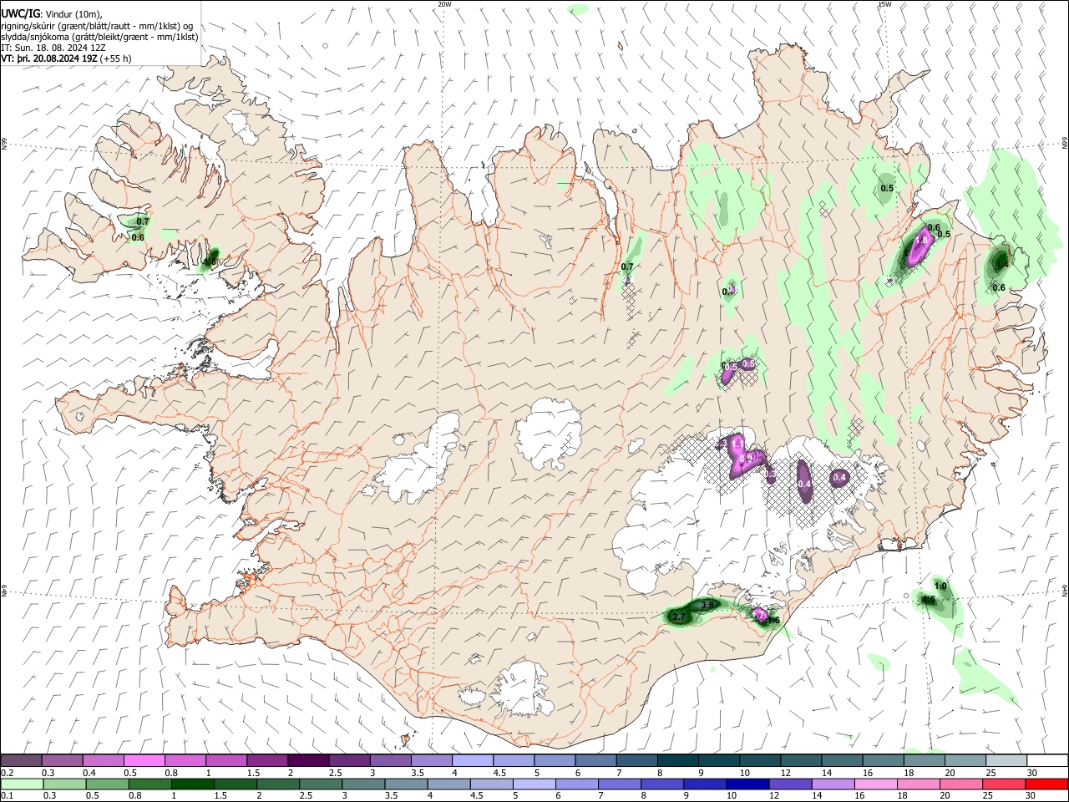This screenshot has width=1069, height=802.
Task: Click the '0.7' value in north-central Iceland
Action: pyautogui.click(x=627, y=266)
